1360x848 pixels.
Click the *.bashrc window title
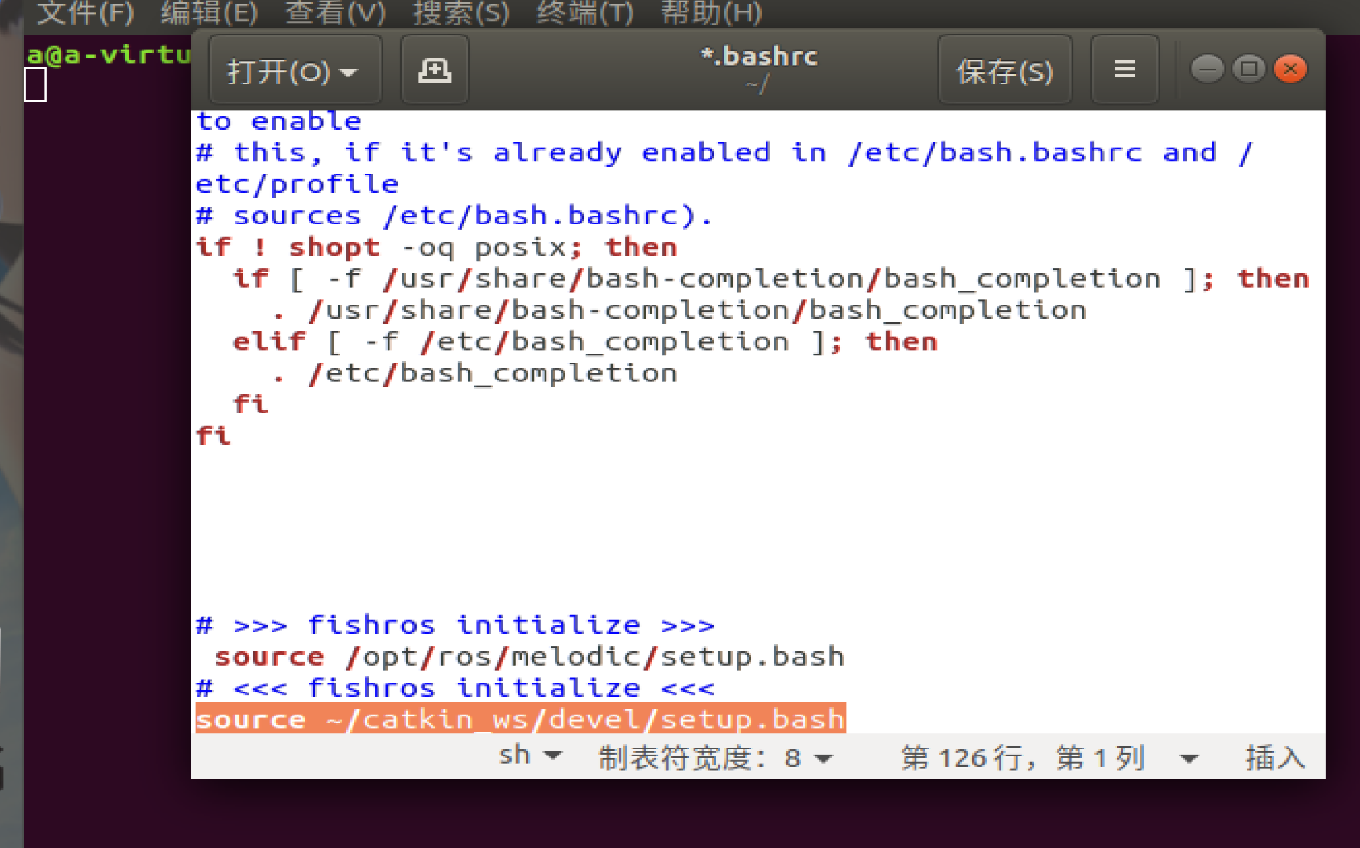[759, 57]
